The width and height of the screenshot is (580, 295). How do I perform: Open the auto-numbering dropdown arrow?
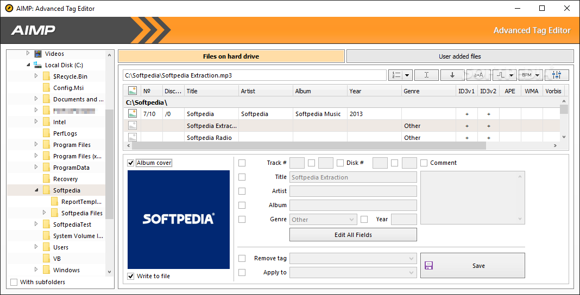click(x=407, y=75)
